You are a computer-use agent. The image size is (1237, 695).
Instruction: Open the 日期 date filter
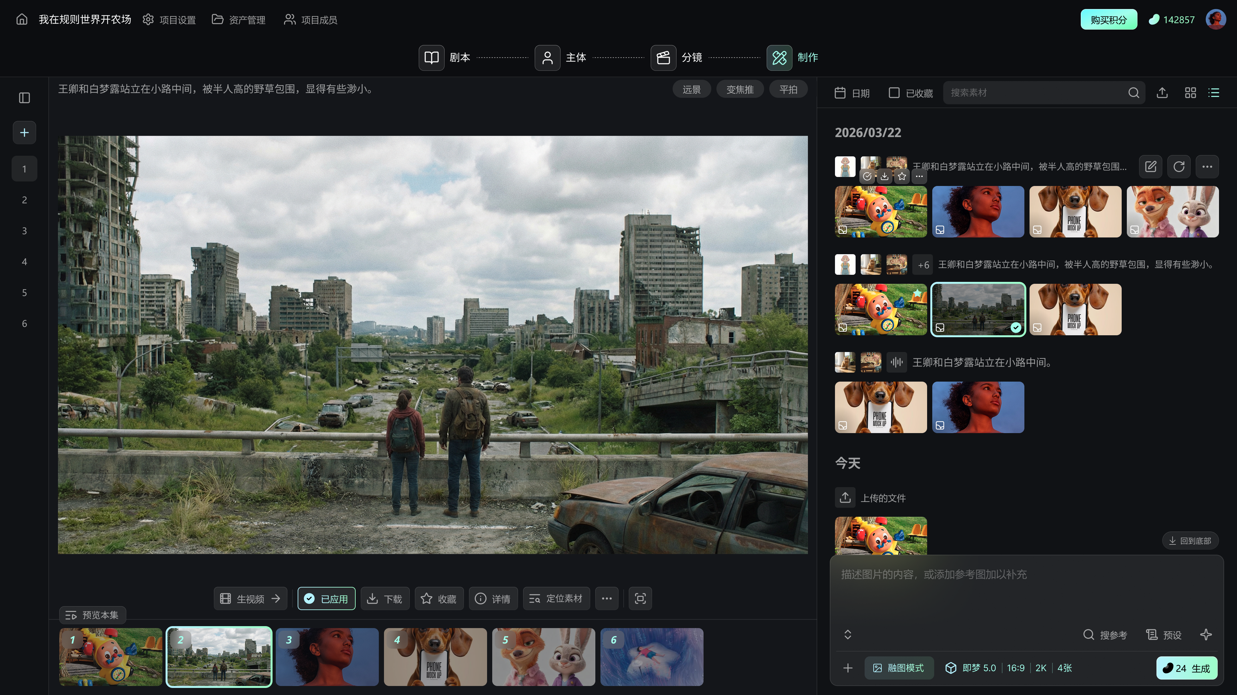852,93
